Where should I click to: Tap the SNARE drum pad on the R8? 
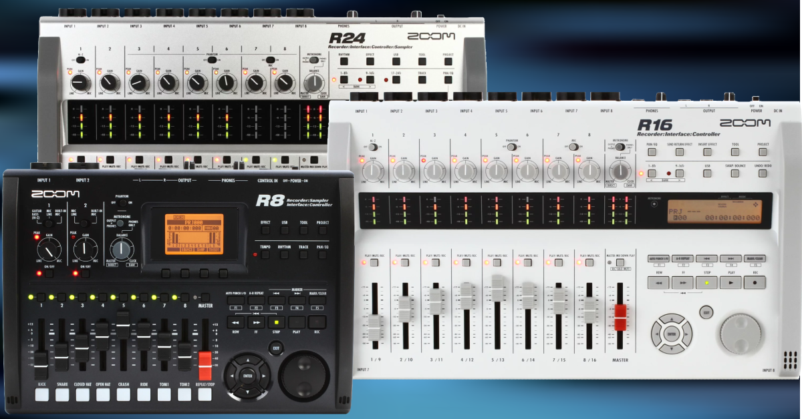(x=61, y=394)
